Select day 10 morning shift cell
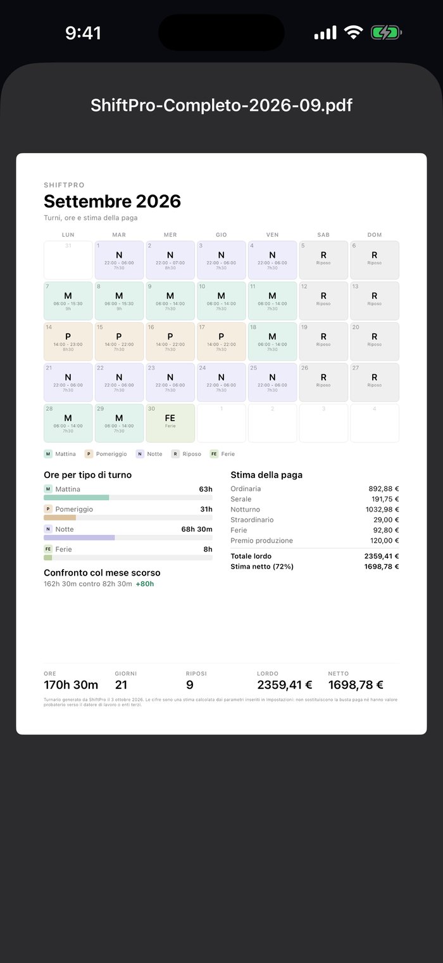 click(x=221, y=301)
